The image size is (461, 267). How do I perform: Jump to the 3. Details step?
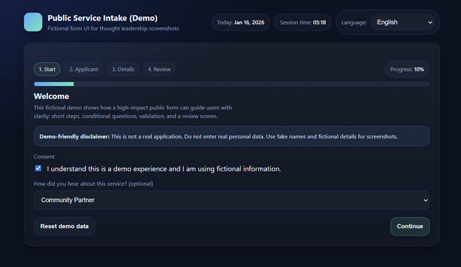[x=123, y=69]
